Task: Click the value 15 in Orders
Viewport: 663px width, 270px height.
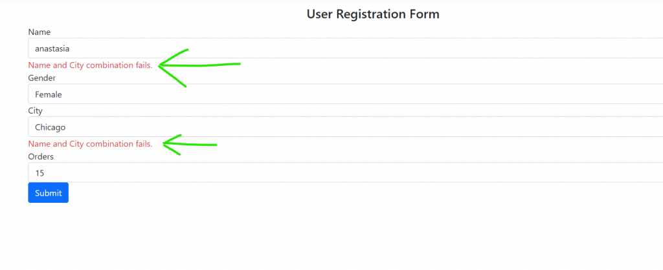Action: [x=39, y=173]
